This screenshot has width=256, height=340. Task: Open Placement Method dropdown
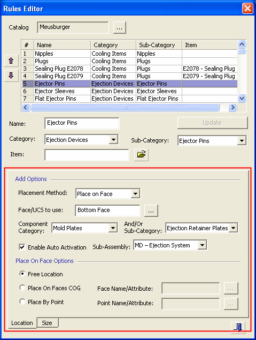pyautogui.click(x=135, y=194)
